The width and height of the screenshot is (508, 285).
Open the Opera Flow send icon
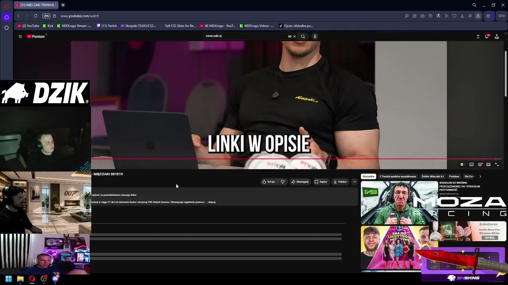coord(446,16)
